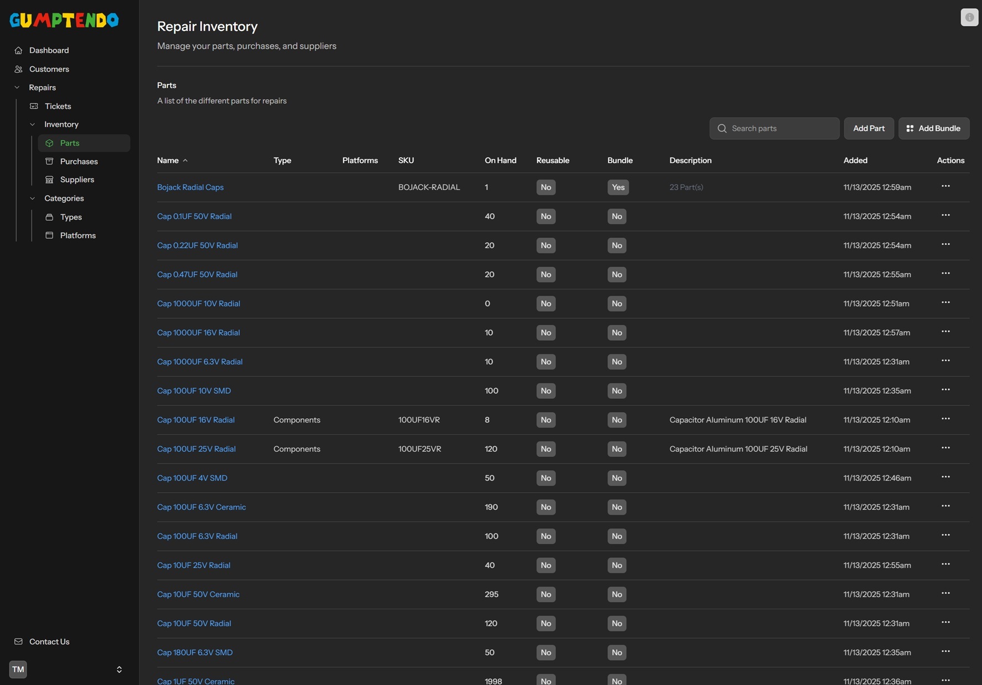Click the Dashboard home icon

[x=18, y=50]
